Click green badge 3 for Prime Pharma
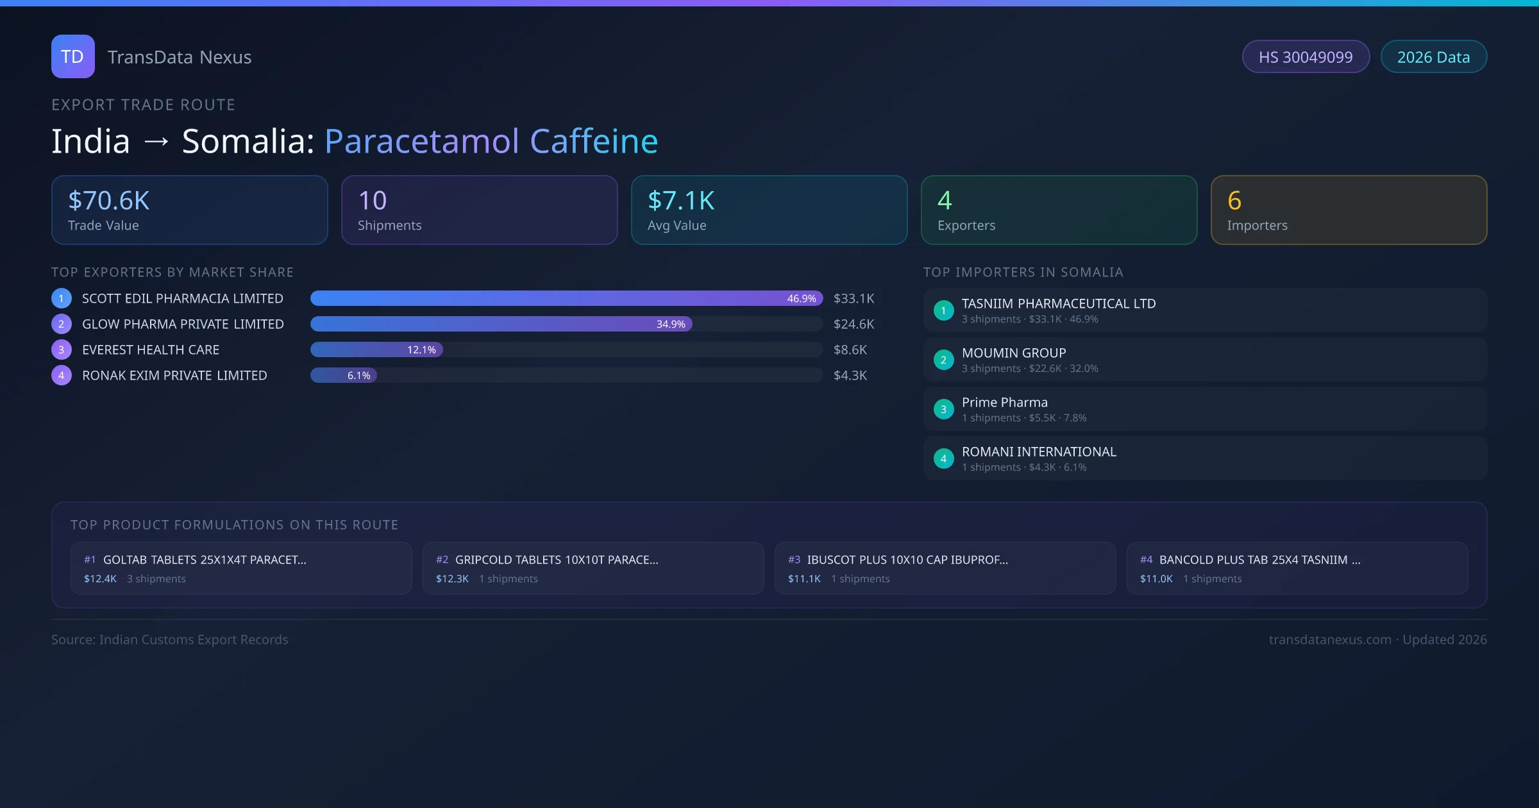Image resolution: width=1539 pixels, height=808 pixels. coord(943,409)
